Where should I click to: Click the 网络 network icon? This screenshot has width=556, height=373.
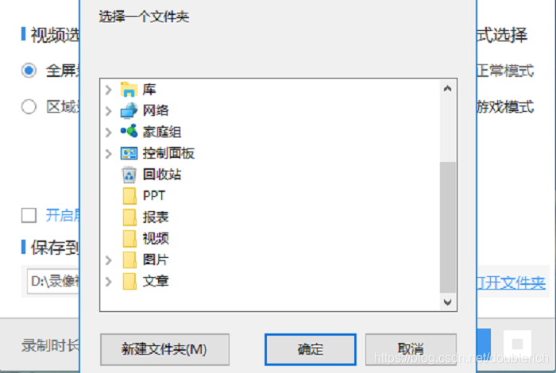pyautogui.click(x=129, y=110)
